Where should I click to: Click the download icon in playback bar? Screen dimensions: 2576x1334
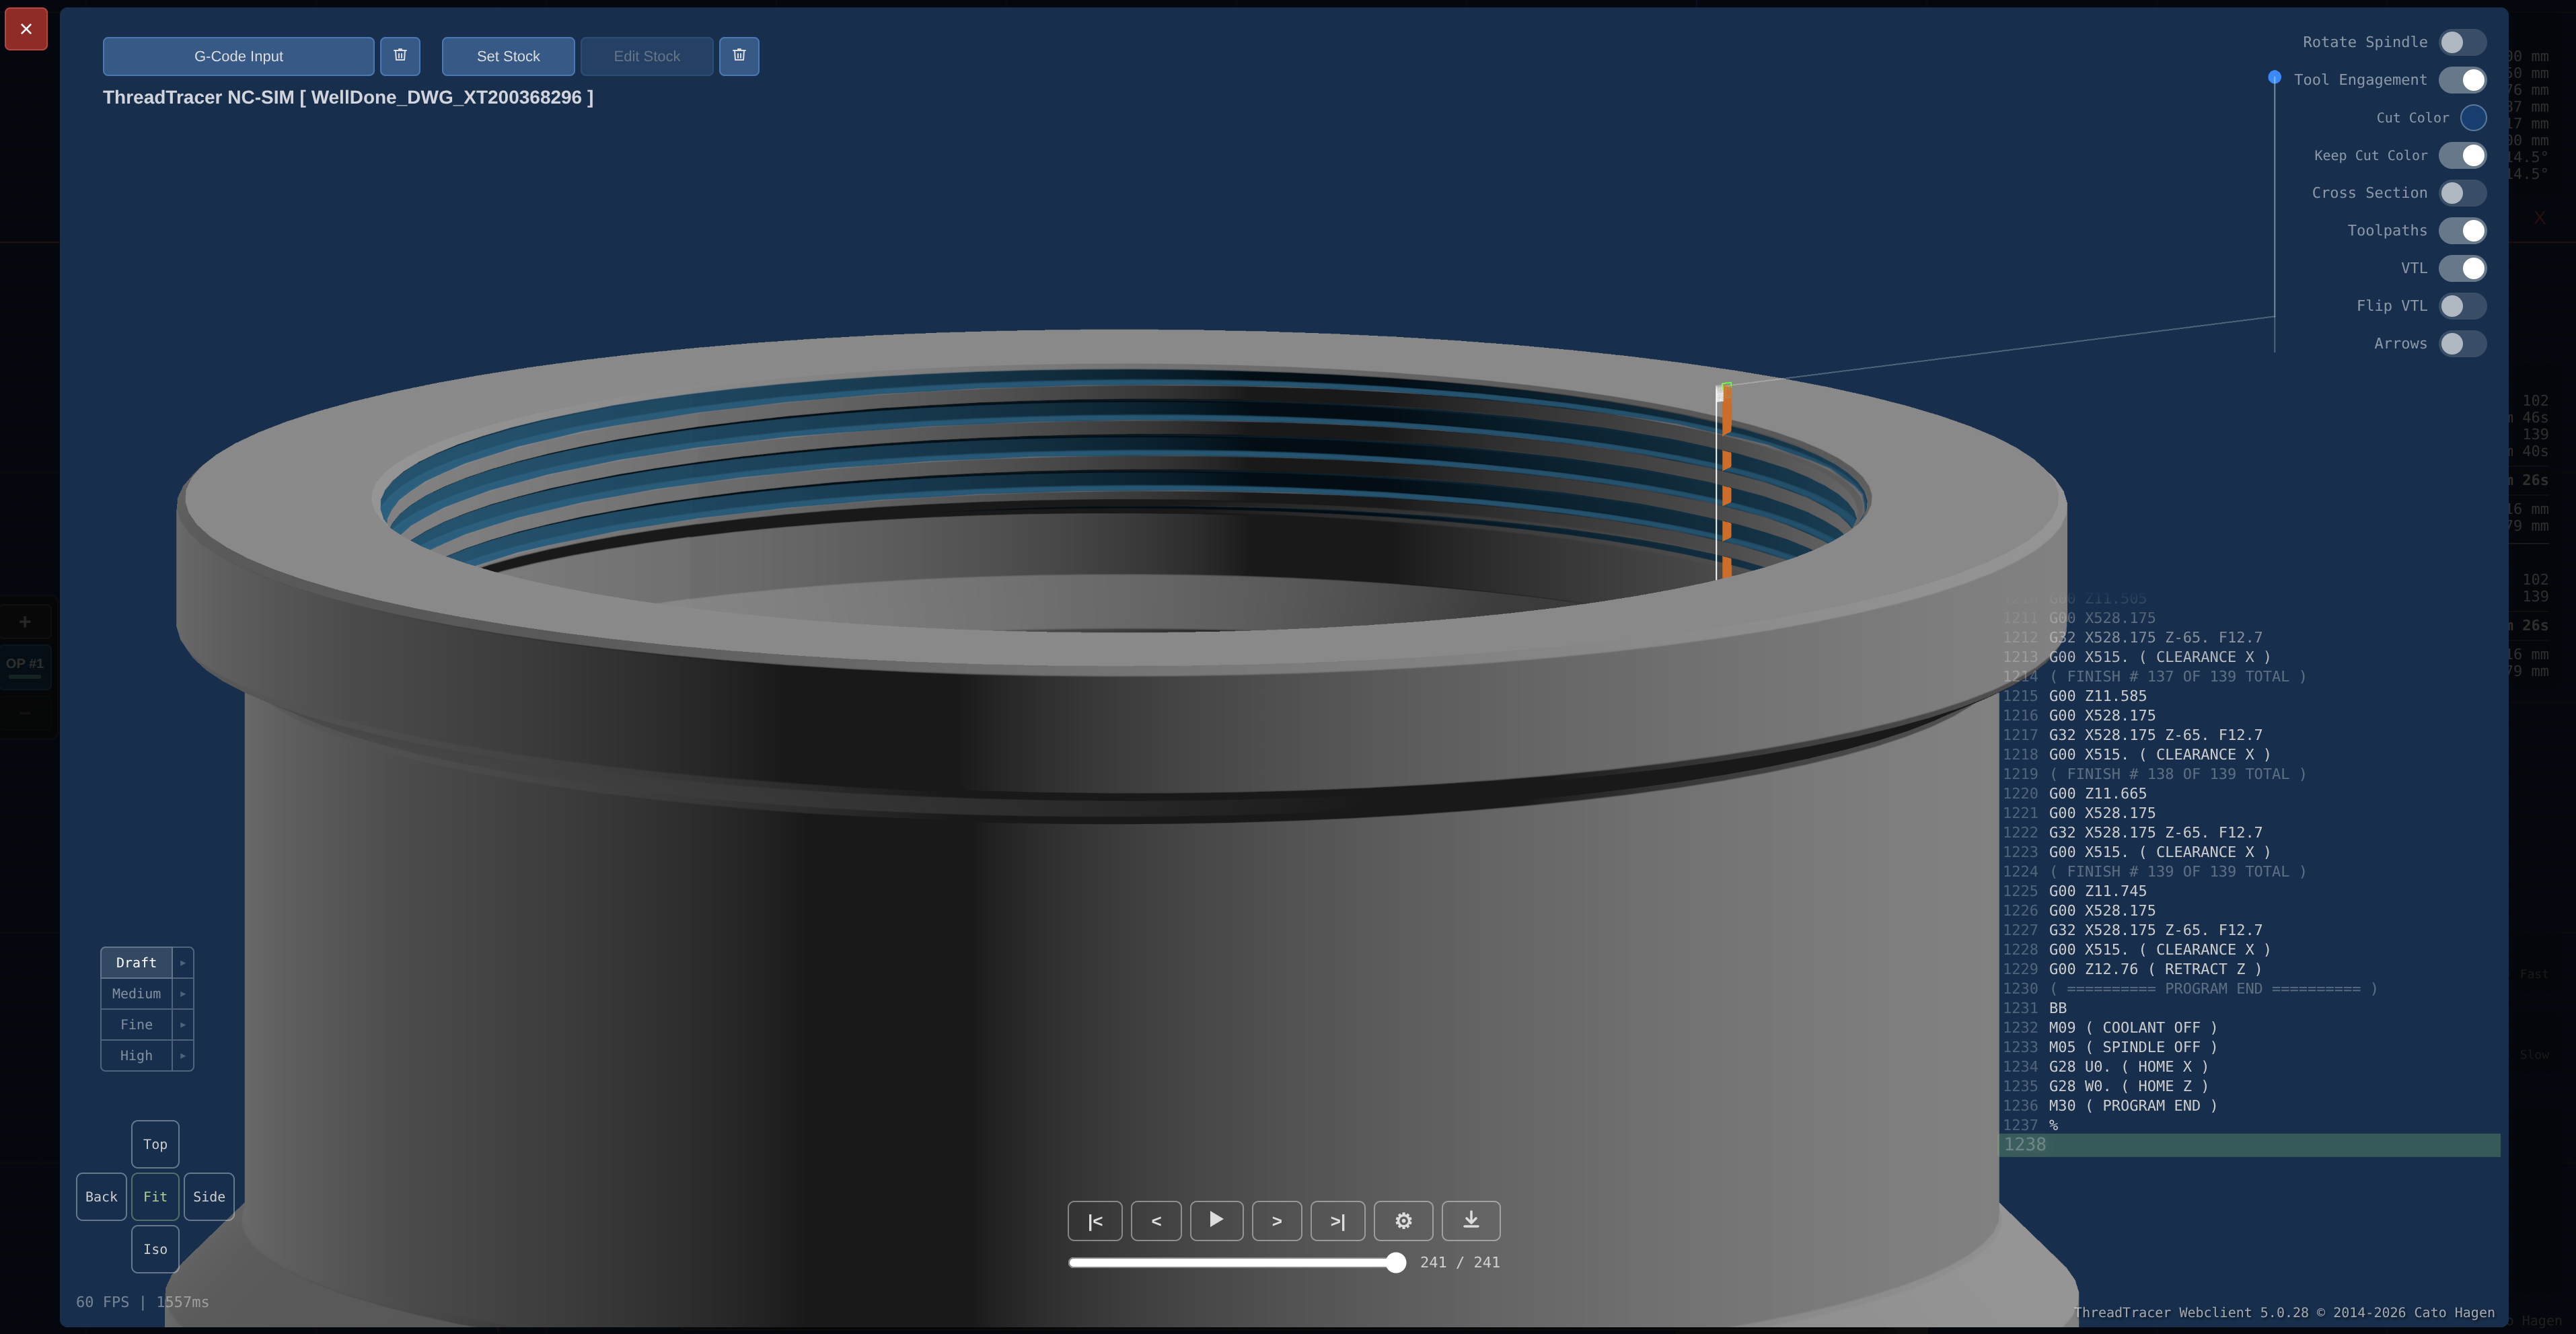click(1470, 1221)
